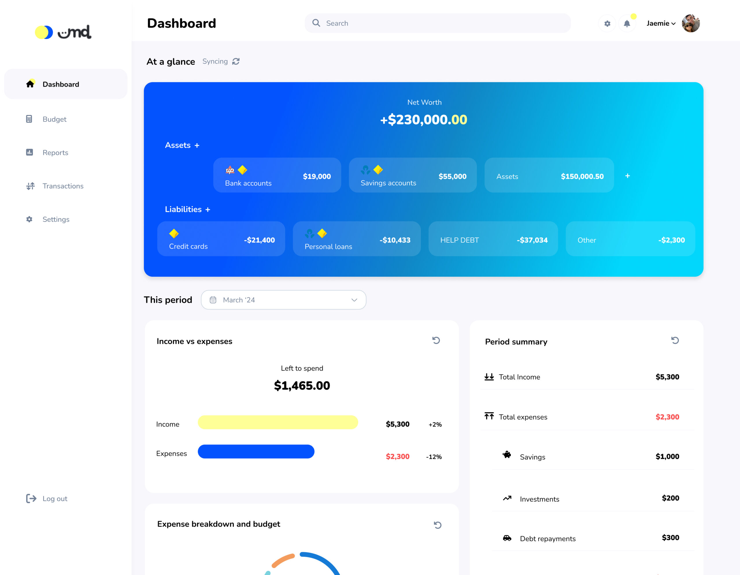The image size is (740, 575).
Task: Open the HELP DEBT card
Action: tap(493, 239)
